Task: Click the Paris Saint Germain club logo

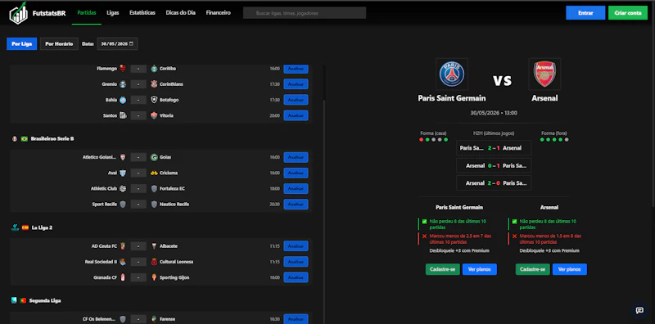Action: click(452, 74)
